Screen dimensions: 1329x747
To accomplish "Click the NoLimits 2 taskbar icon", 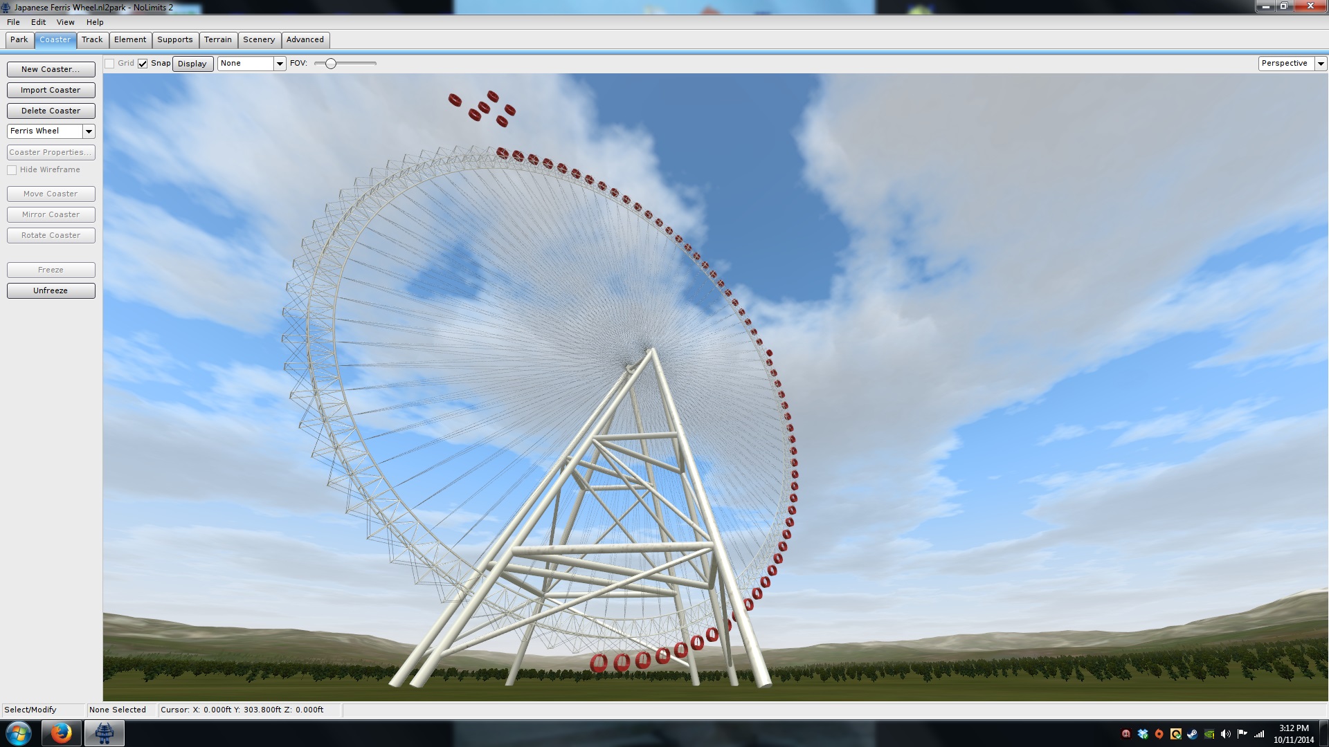I will point(105,733).
